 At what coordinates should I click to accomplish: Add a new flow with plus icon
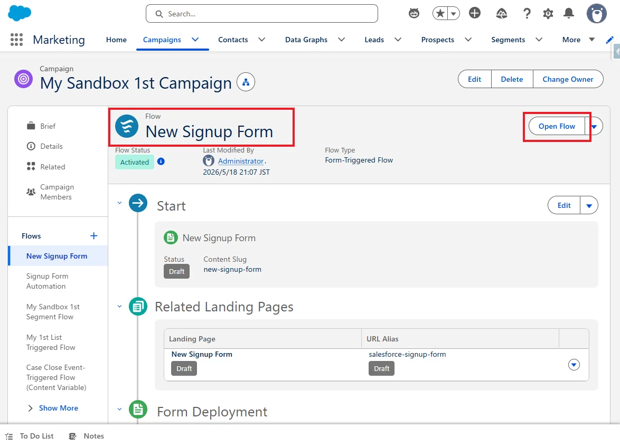[93, 236]
